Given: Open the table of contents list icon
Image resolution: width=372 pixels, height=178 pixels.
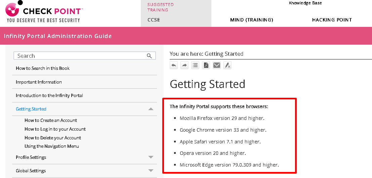Looking at the screenshot, I should coord(195,65).
